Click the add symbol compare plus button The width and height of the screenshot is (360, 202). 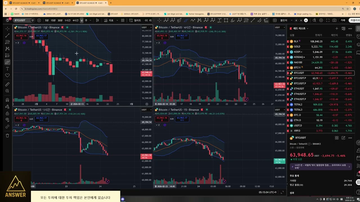(x=39, y=20)
